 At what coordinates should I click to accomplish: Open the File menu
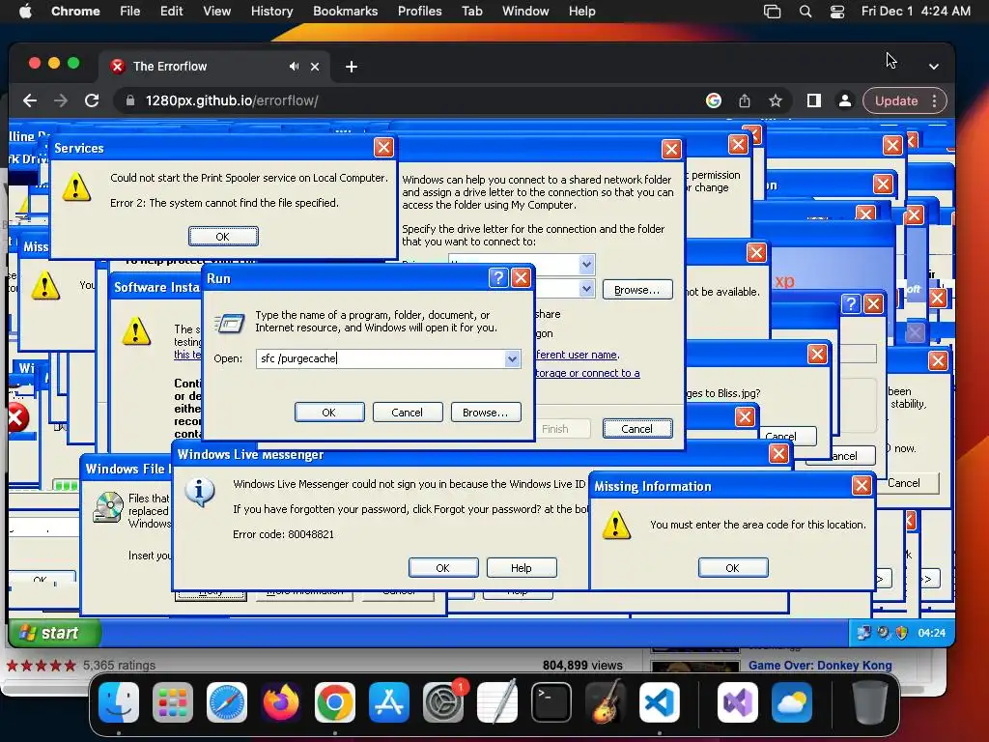130,12
